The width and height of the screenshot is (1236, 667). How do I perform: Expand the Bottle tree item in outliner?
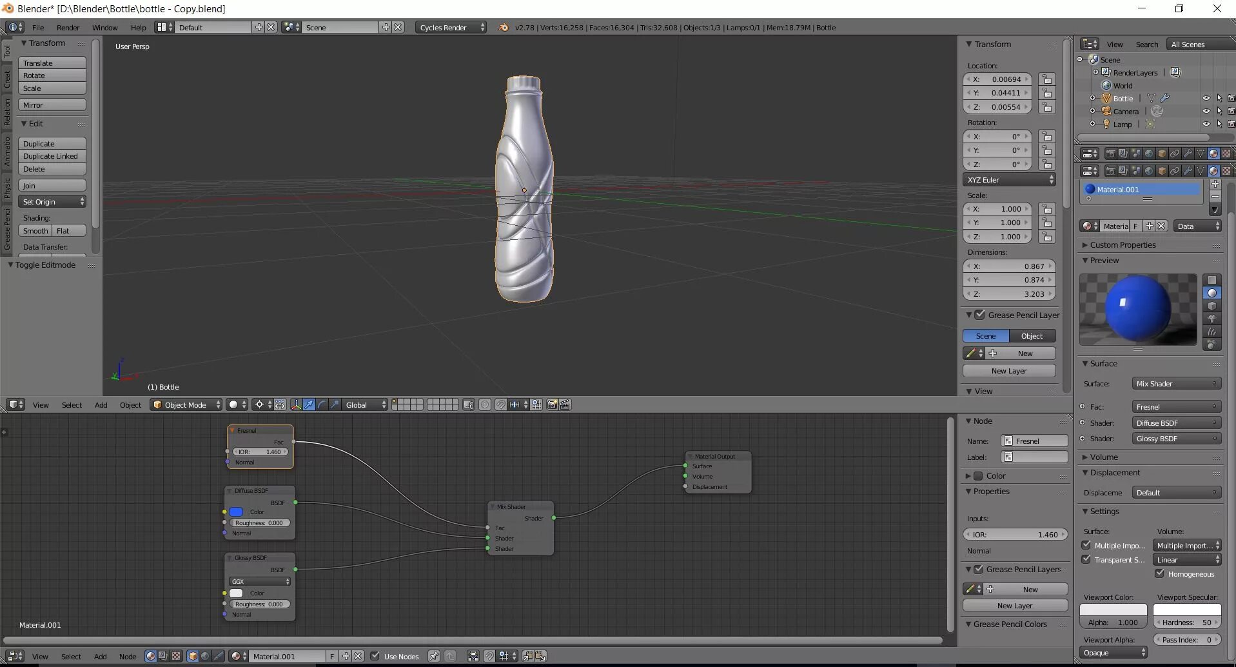1092,98
